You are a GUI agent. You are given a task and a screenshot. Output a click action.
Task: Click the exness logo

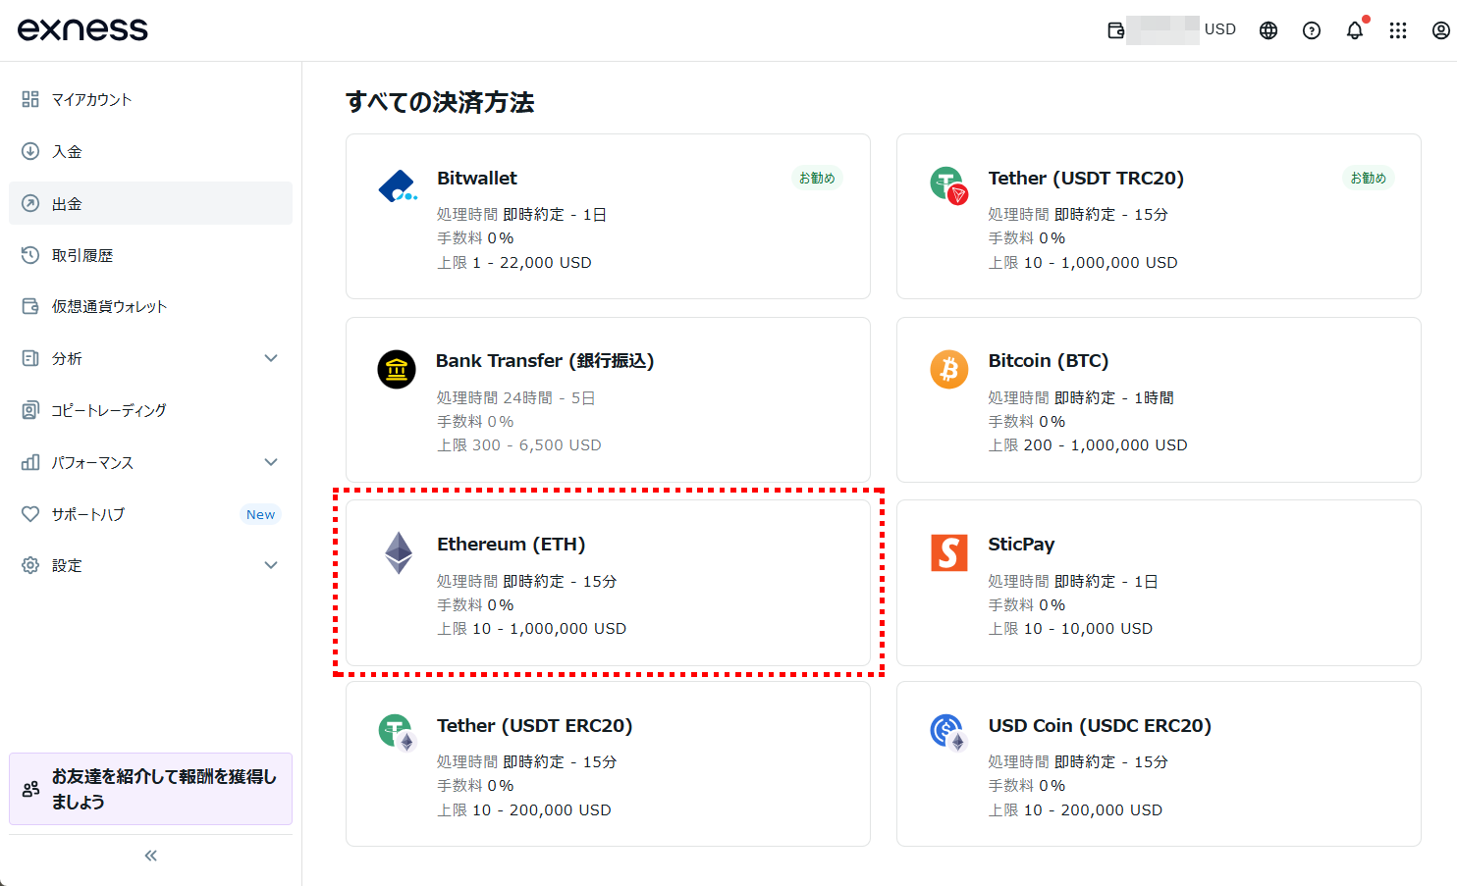click(x=82, y=29)
